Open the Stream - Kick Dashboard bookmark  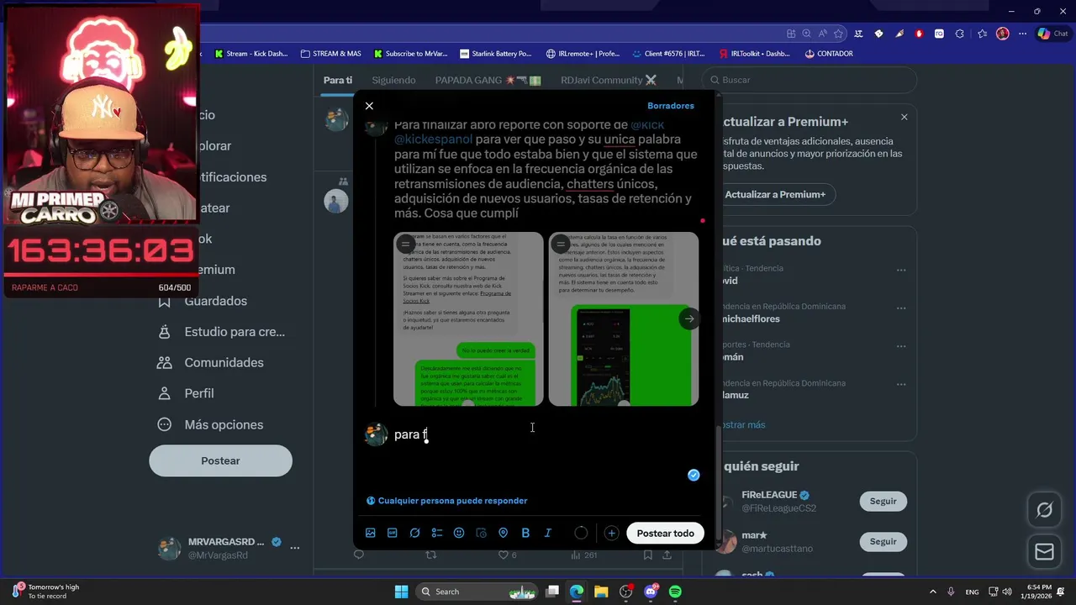coord(251,54)
